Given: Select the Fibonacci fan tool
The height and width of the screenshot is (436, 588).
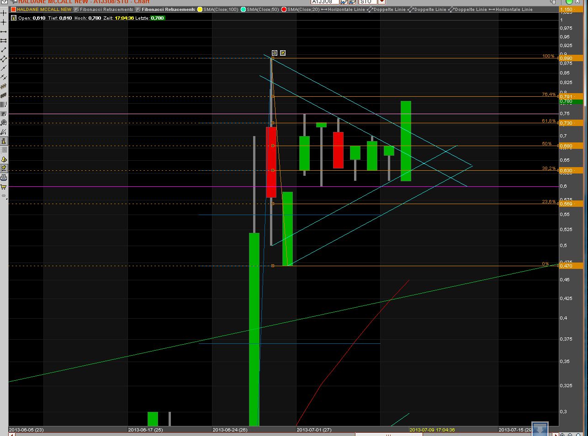Looking at the screenshot, I should [4, 132].
